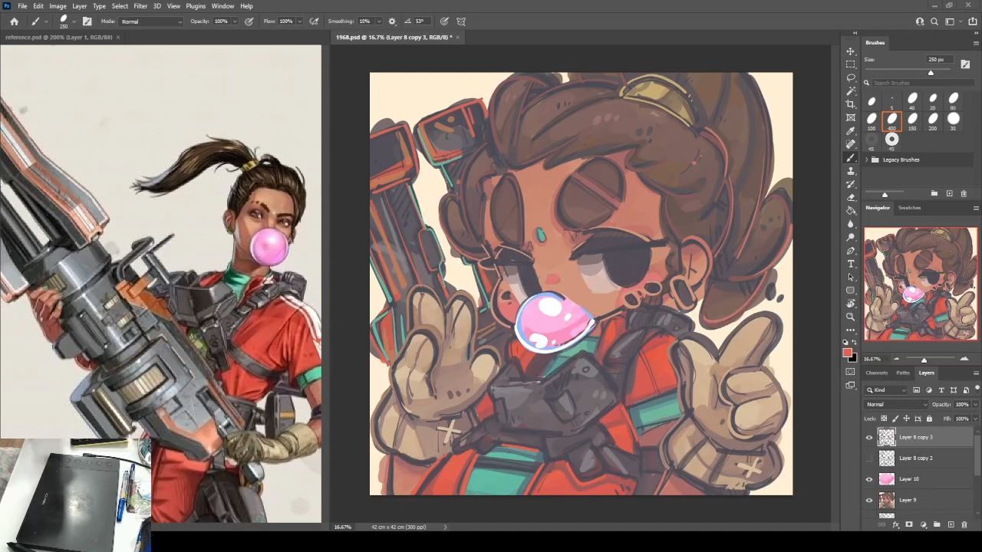Select the Spot Healing Brush tool
Viewport: 982px width, 552px height.
coord(850,144)
